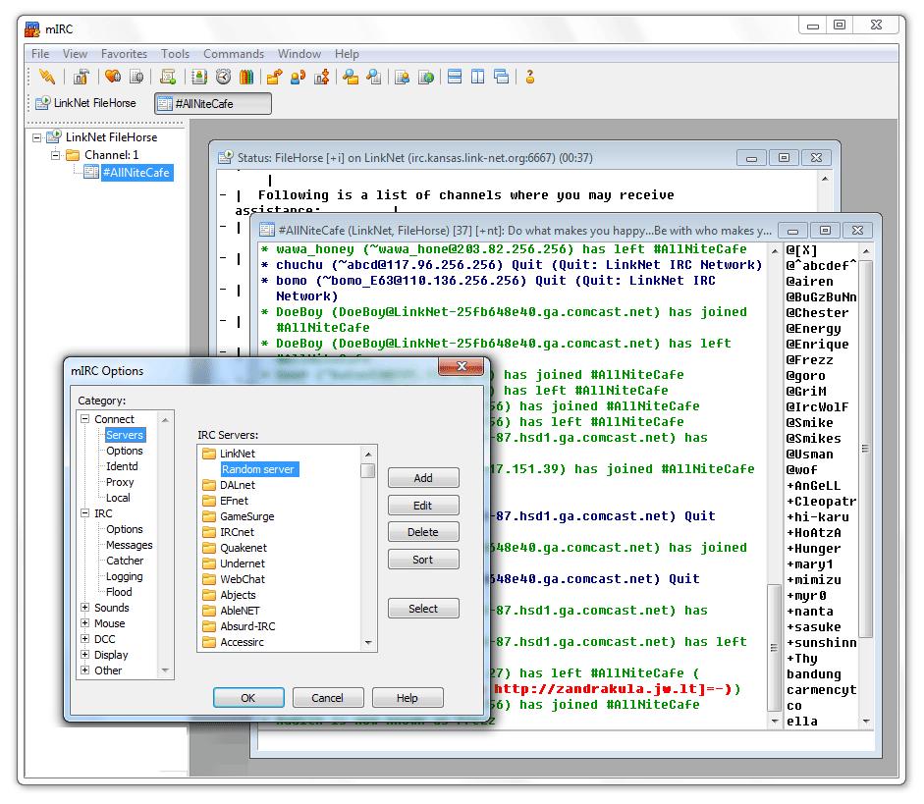Open the Favorites menu
The width and height of the screenshot is (924, 804).
[124, 54]
